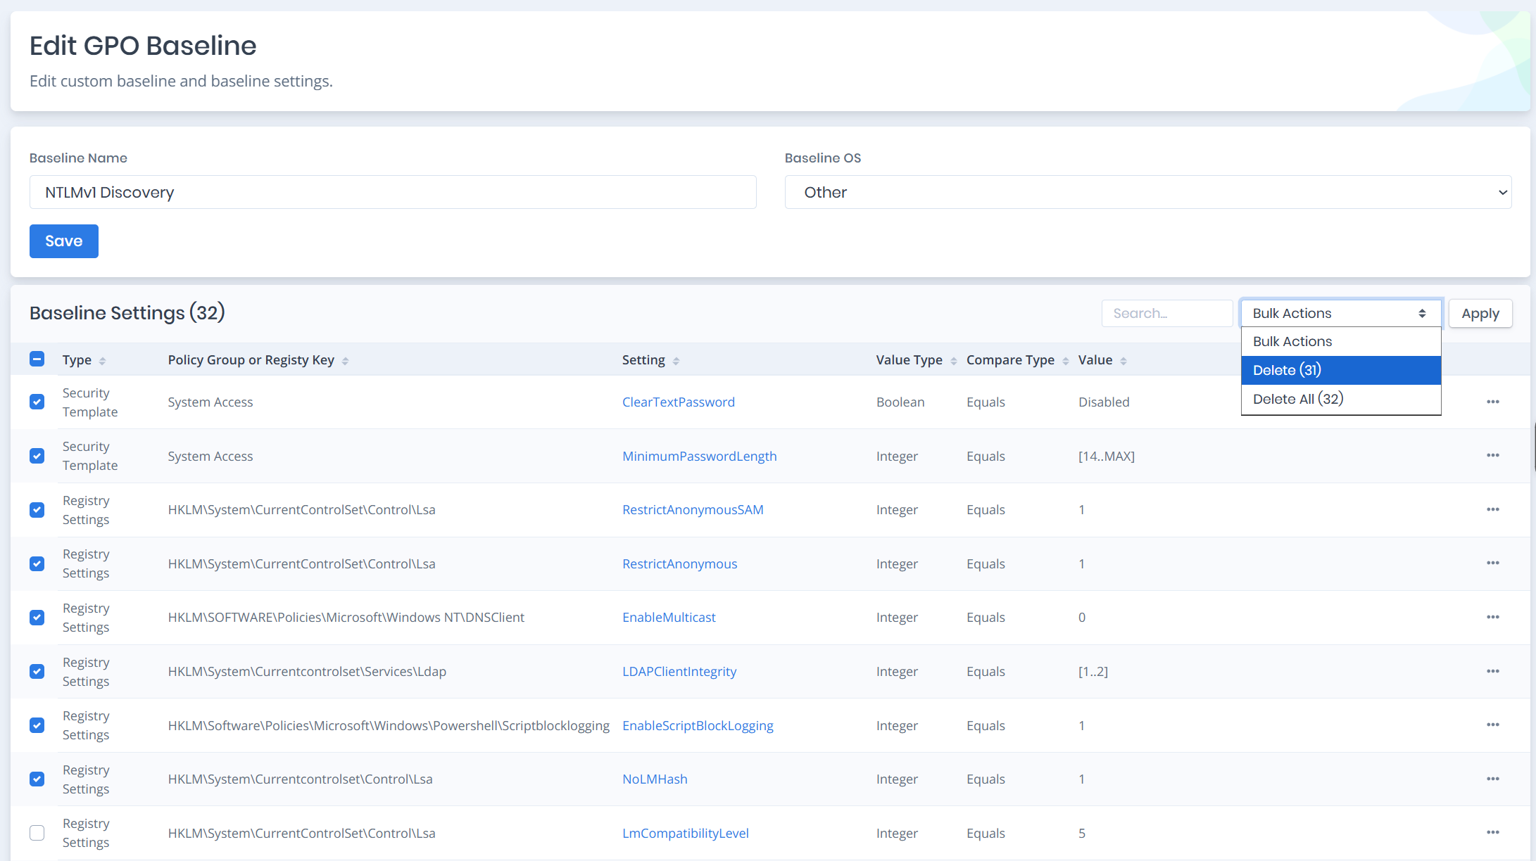Open three-dot menu for LmCompatibilityLevel row
Viewport: 1536px width, 861px height.
tap(1492, 833)
